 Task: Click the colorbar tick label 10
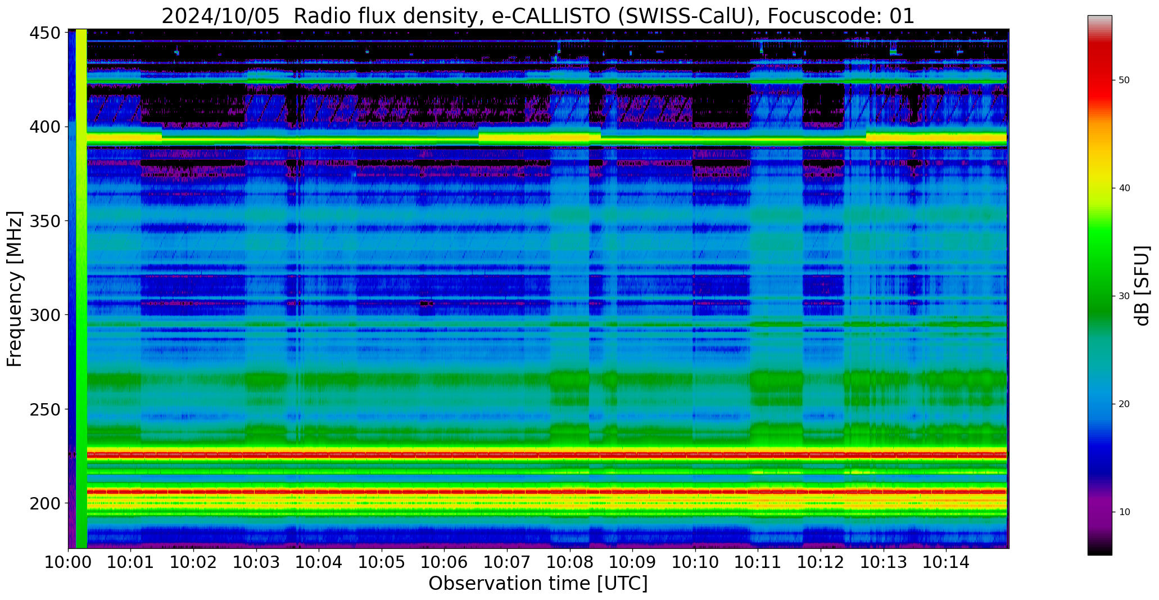(x=1124, y=512)
